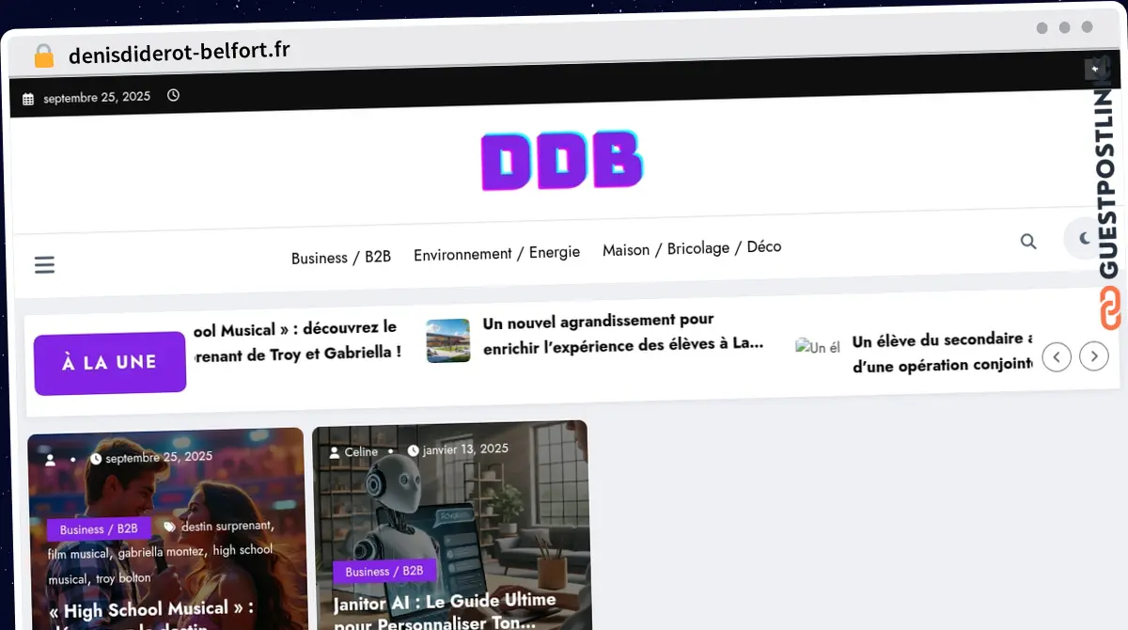This screenshot has height=630, width=1128.
Task: Open Maison / Bricolage / Déco menu
Action: pos(692,248)
